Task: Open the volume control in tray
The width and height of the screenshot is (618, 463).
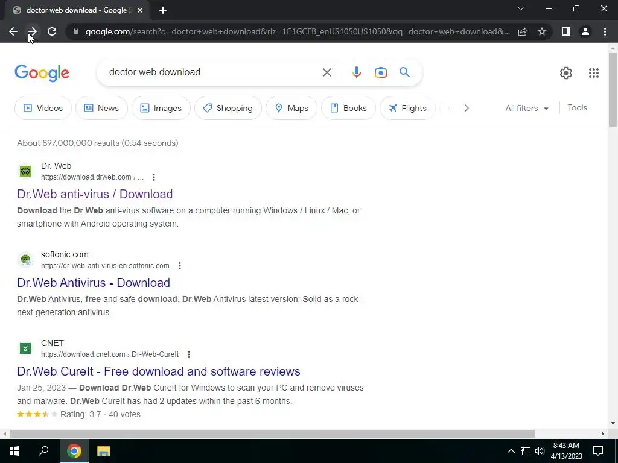Action: coord(540,451)
